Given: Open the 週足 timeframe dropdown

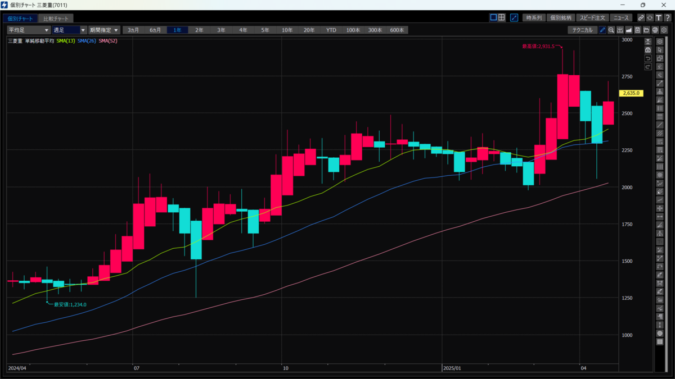Looking at the screenshot, I should pos(69,30).
